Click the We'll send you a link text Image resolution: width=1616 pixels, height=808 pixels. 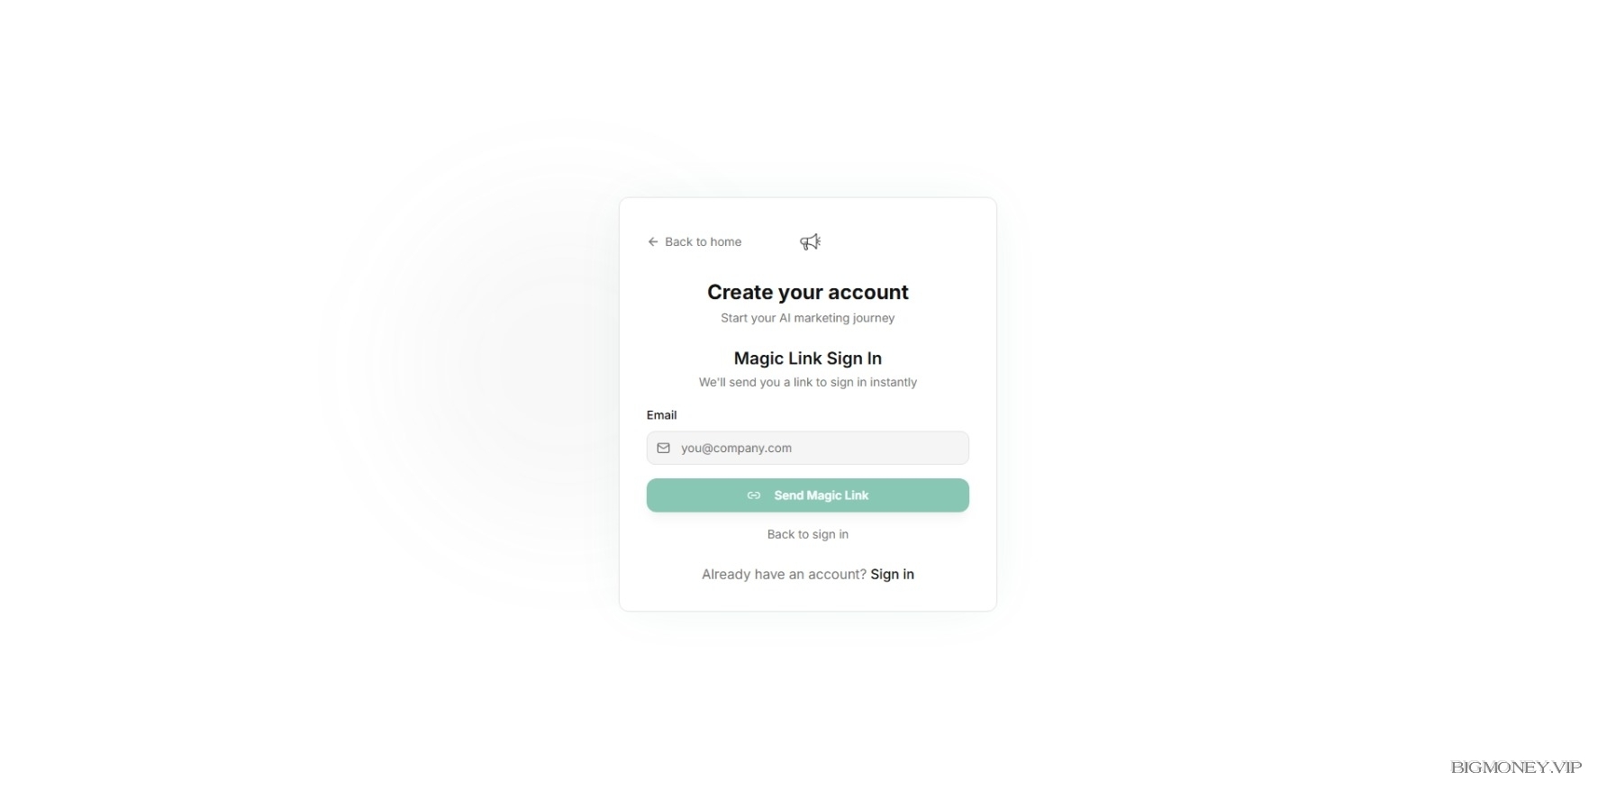coord(808,382)
